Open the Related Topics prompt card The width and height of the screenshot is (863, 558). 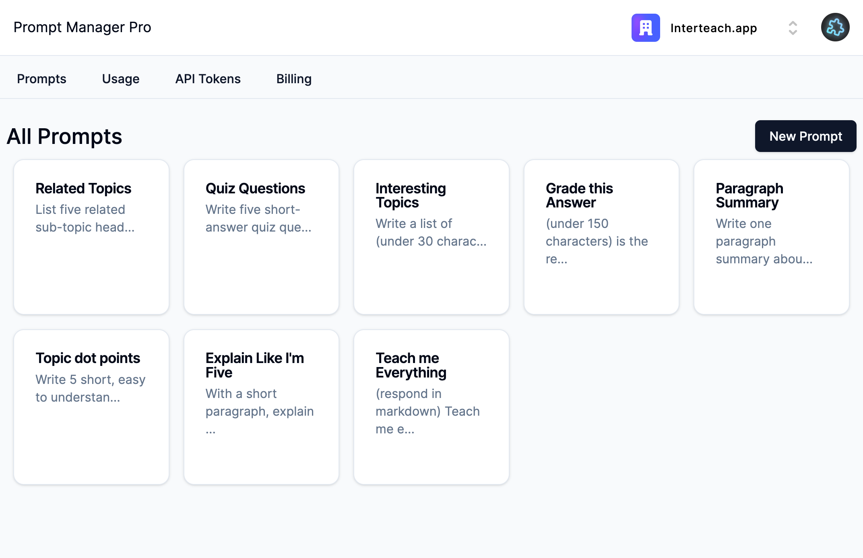(91, 237)
